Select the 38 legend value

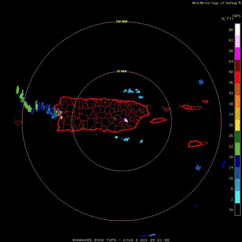(x=231, y=104)
